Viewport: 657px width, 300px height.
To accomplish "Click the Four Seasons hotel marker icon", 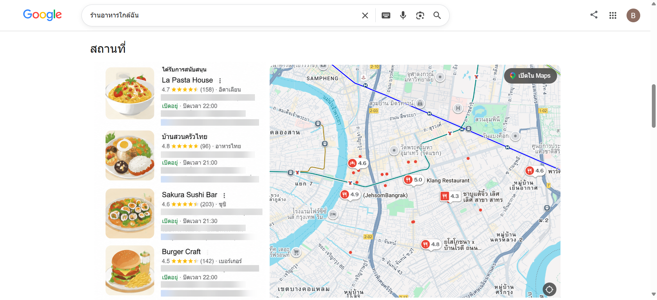I will [333, 214].
